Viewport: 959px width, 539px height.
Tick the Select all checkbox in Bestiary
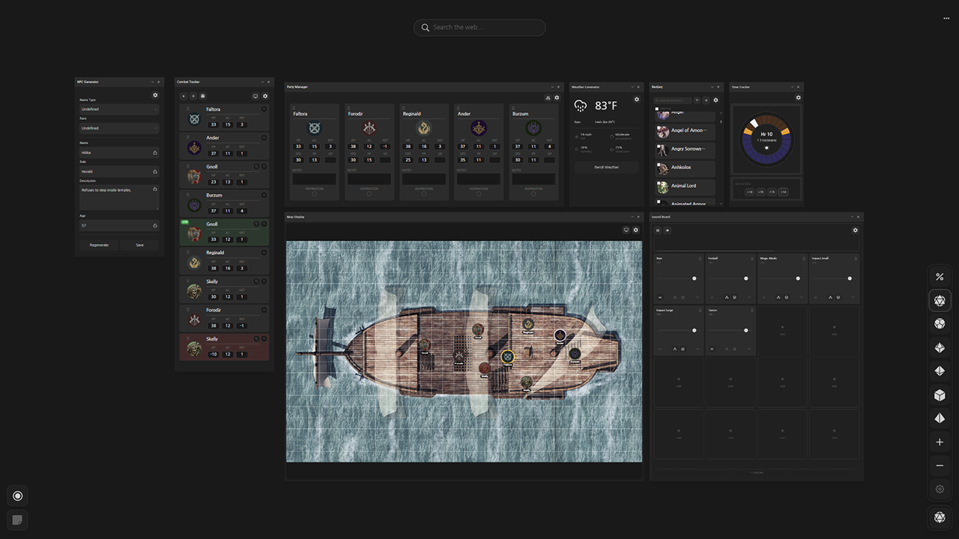tap(657, 109)
